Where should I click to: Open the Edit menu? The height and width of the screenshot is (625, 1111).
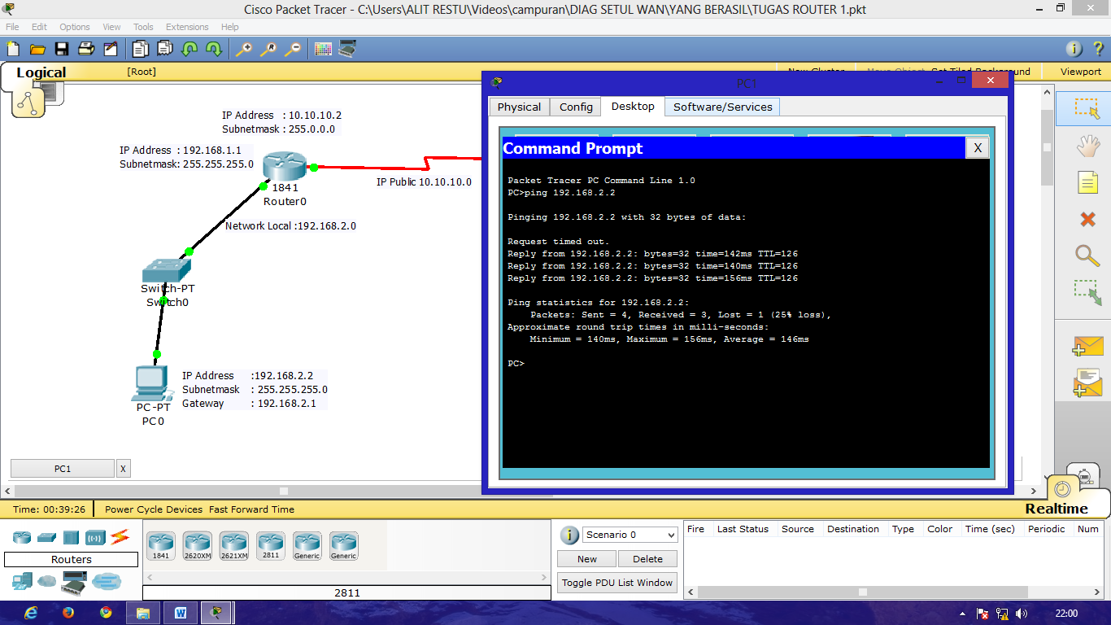coord(39,27)
